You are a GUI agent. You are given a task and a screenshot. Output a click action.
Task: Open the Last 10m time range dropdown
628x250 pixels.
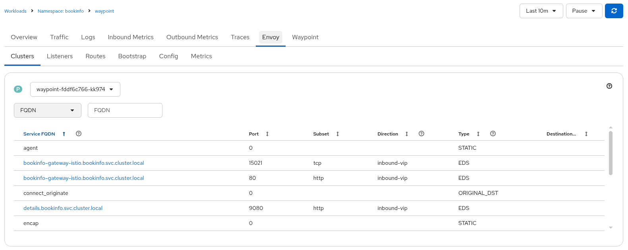pos(541,11)
